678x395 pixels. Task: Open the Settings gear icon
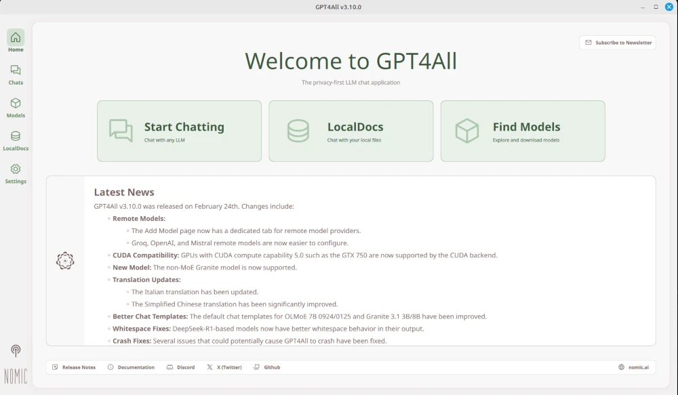tap(16, 169)
